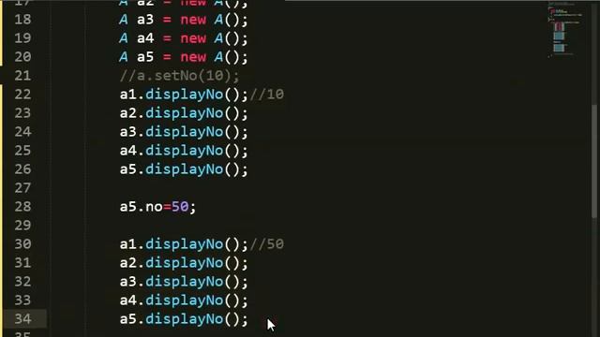Click the empty line 27 in editor
This screenshot has width=600, height=337.
(298, 187)
